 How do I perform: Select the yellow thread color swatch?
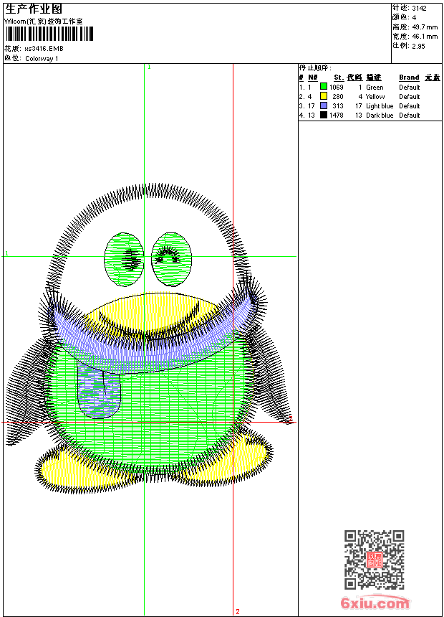point(324,97)
